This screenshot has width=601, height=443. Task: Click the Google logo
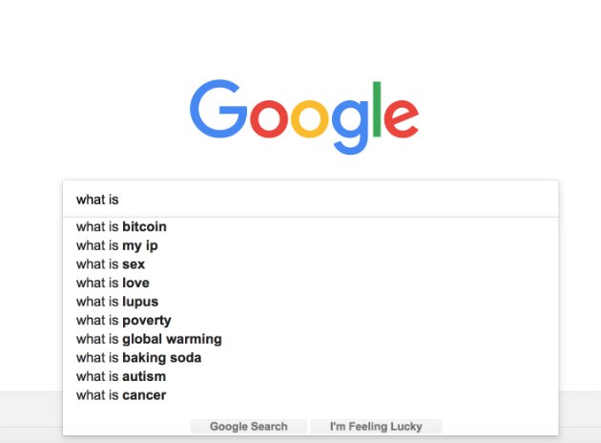(303, 114)
